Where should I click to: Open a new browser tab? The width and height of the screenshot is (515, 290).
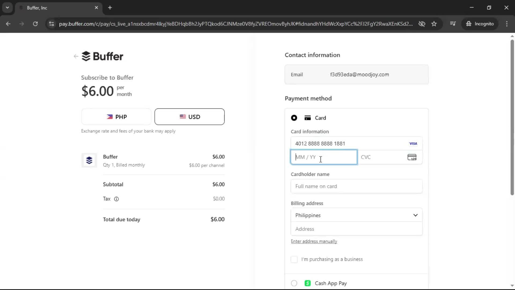110,8
